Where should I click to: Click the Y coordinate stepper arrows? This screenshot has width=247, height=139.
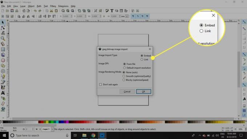[x=85, y=16]
